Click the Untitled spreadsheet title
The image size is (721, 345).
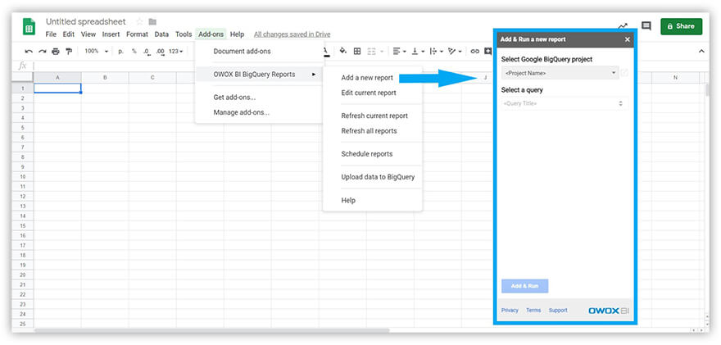[x=86, y=21]
